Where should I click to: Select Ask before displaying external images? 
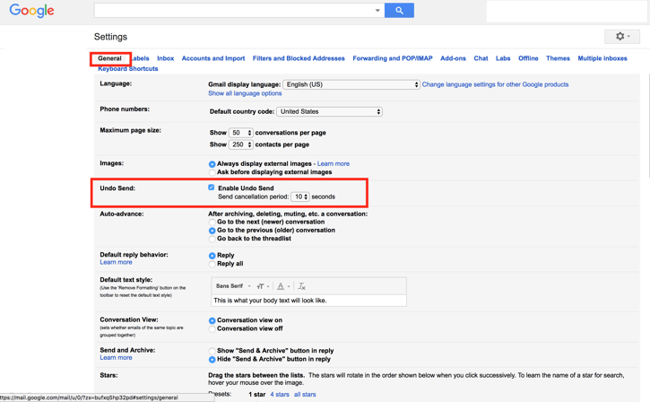212,172
